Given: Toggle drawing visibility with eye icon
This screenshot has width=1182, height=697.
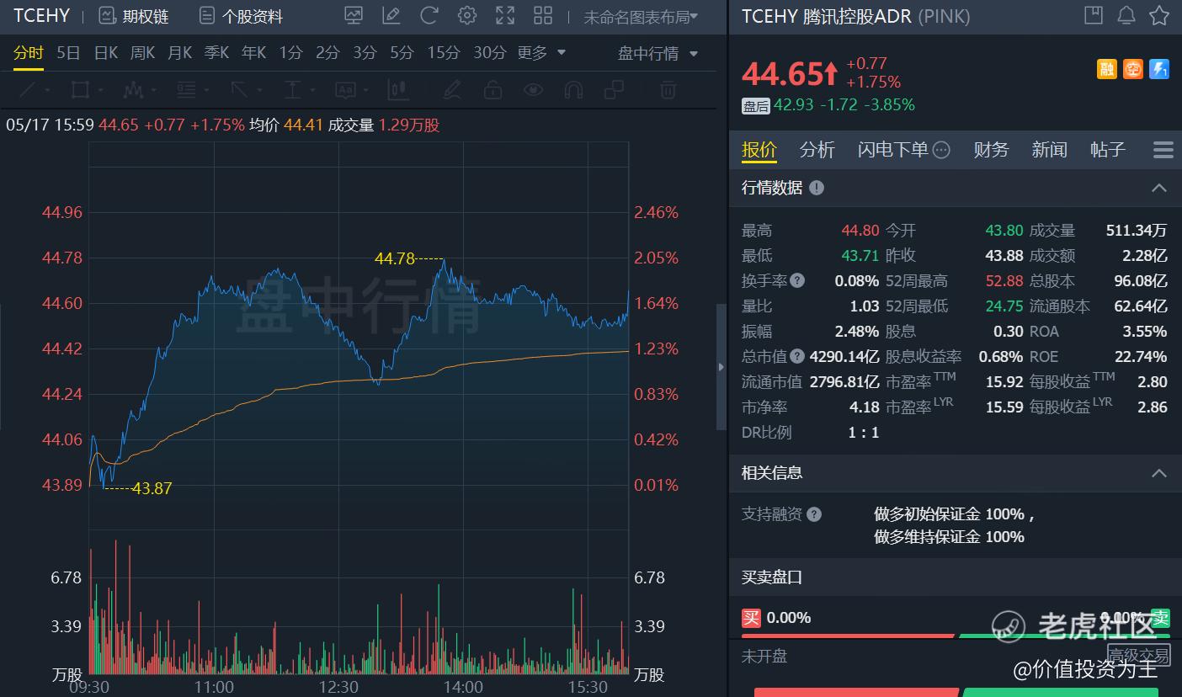Looking at the screenshot, I should (x=533, y=89).
